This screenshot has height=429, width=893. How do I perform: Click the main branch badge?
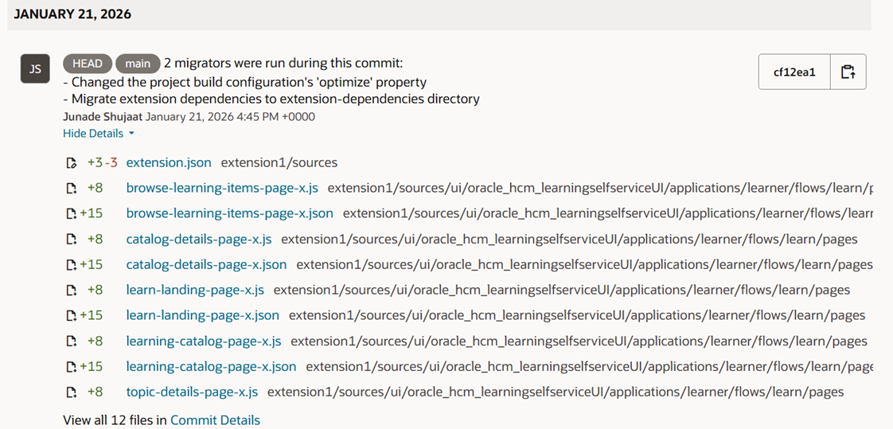138,64
